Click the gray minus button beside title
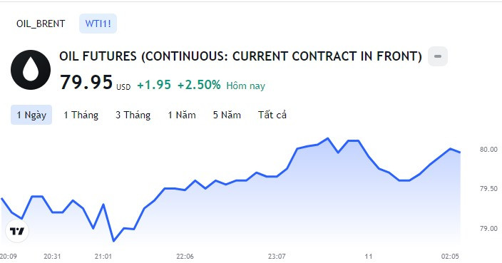This screenshot has width=502, height=263. tap(438, 56)
